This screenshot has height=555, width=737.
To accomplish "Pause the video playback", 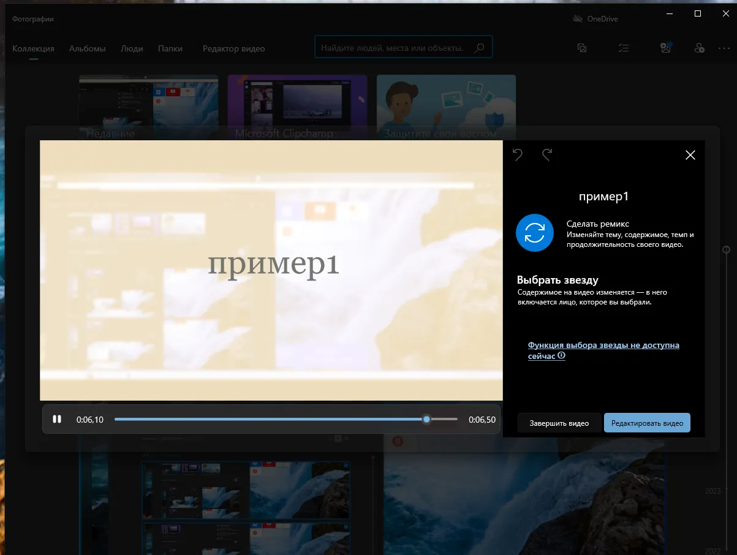I will pyautogui.click(x=57, y=419).
